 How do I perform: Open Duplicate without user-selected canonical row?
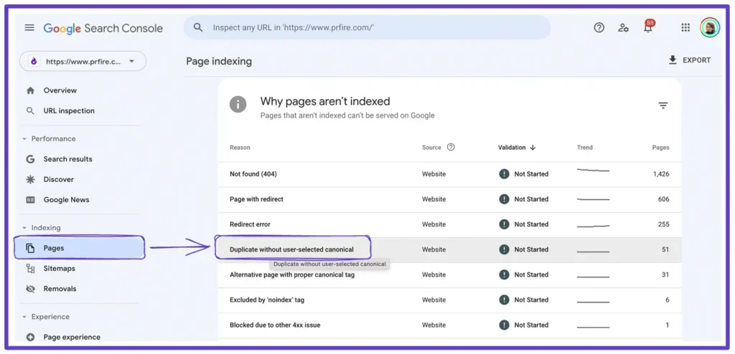449,249
